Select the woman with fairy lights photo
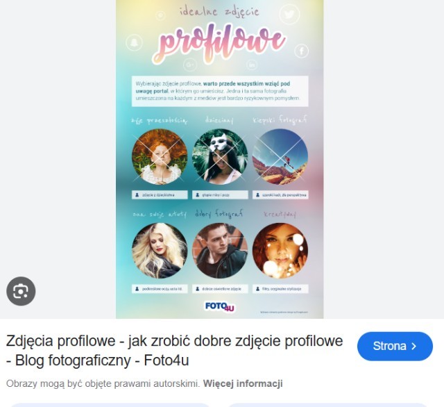 [x=280, y=251]
